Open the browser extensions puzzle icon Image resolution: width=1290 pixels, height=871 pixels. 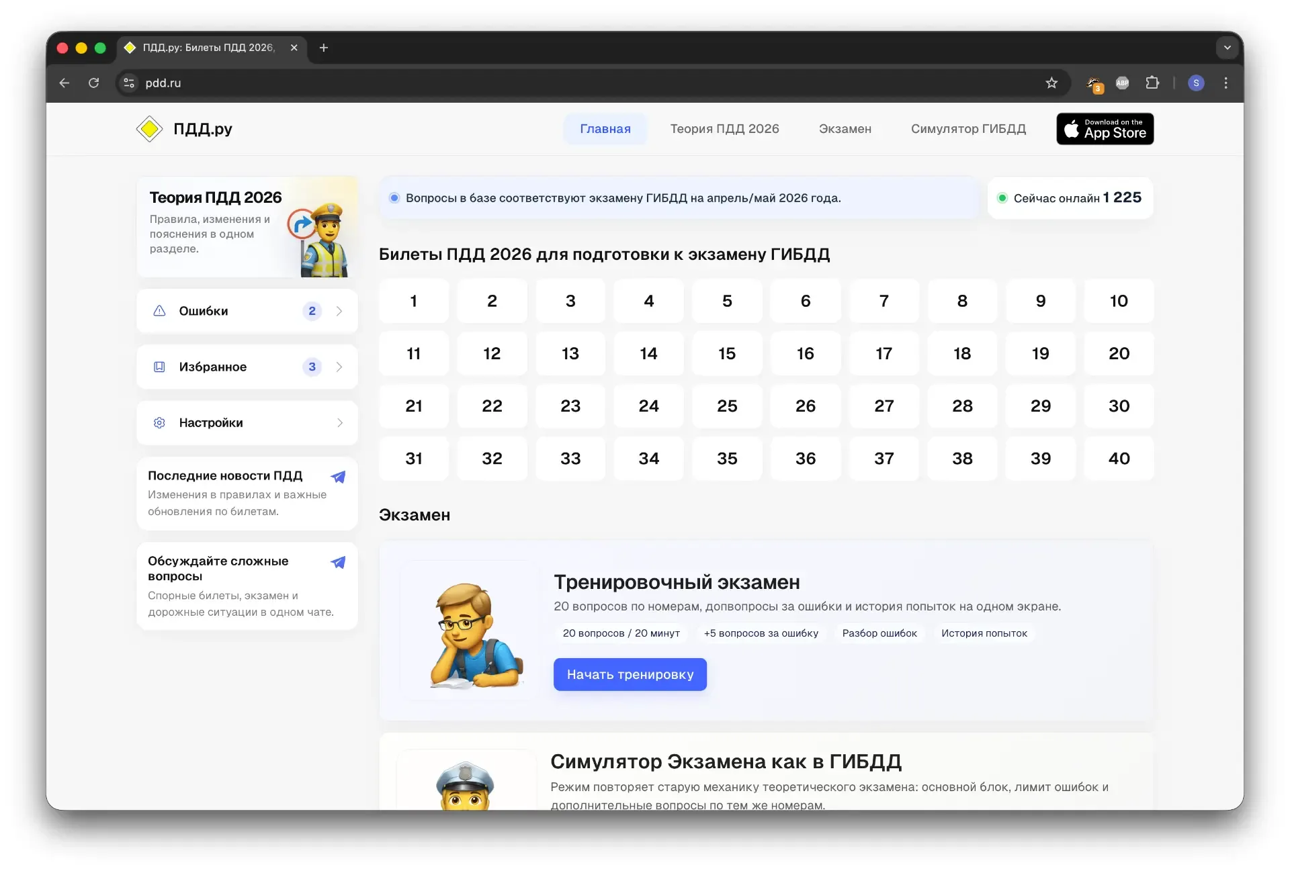point(1152,83)
